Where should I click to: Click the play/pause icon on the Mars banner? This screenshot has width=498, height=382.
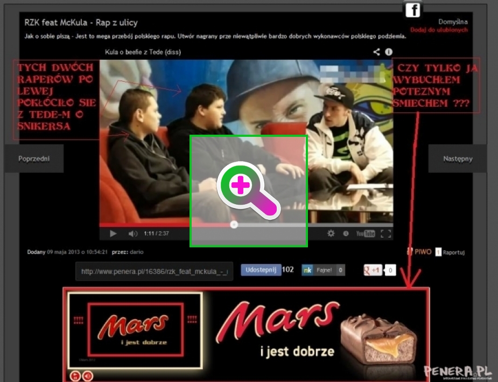pos(75,376)
